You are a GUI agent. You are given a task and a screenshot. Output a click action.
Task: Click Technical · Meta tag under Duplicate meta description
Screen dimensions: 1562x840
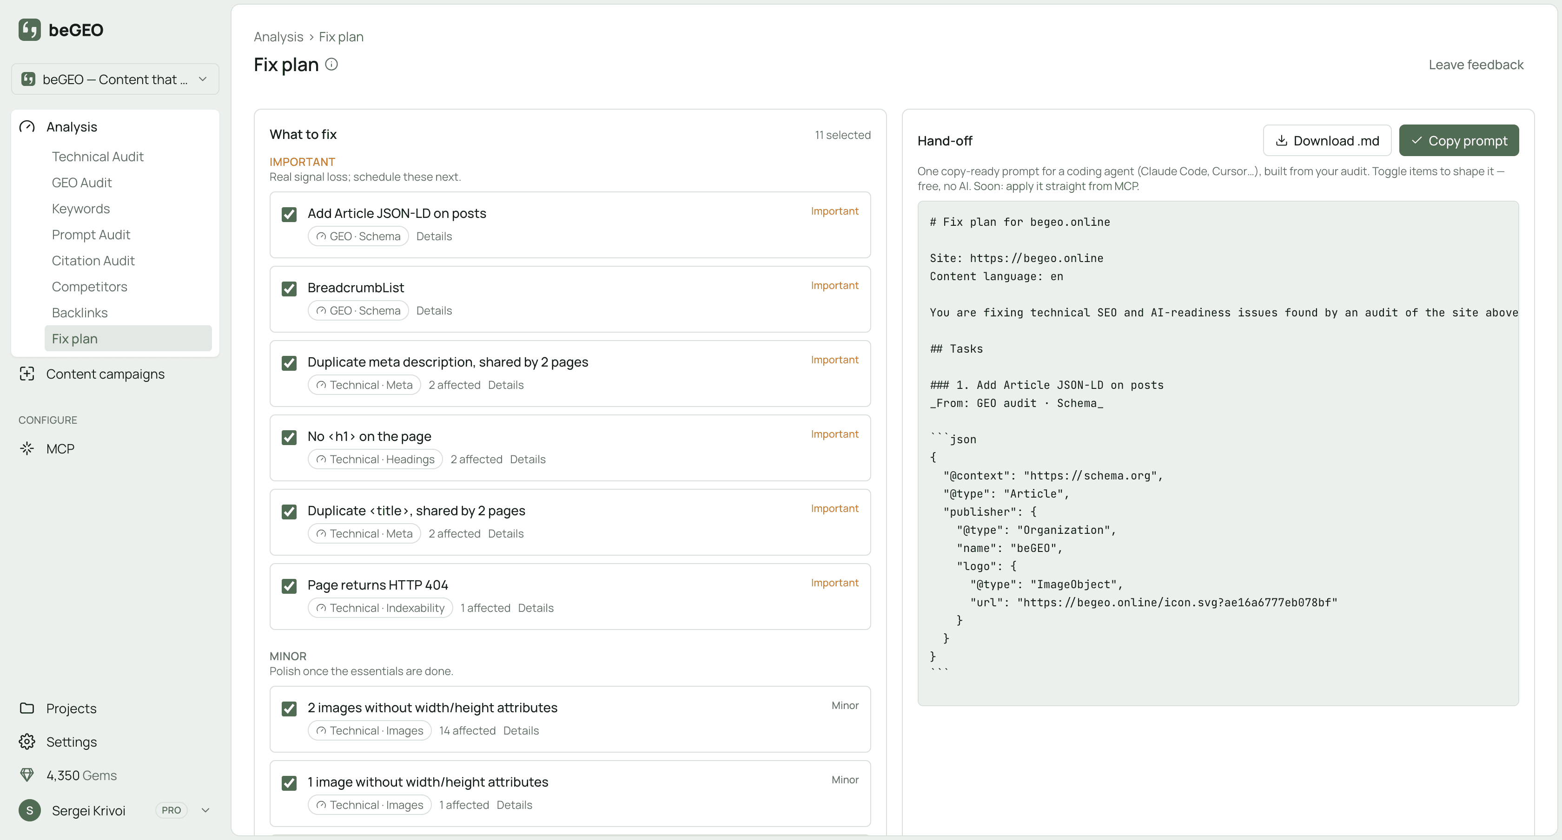[x=364, y=385]
